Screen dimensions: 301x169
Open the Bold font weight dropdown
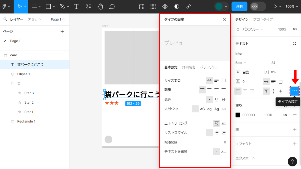[241, 63]
